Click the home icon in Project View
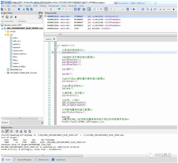 7,17
